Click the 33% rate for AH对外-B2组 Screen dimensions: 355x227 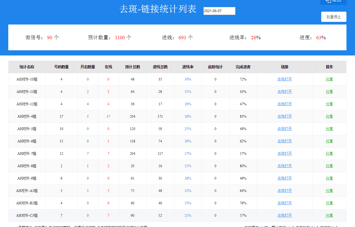point(188,203)
